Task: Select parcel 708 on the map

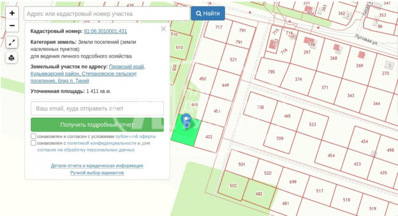Action: pyautogui.click(x=260, y=107)
